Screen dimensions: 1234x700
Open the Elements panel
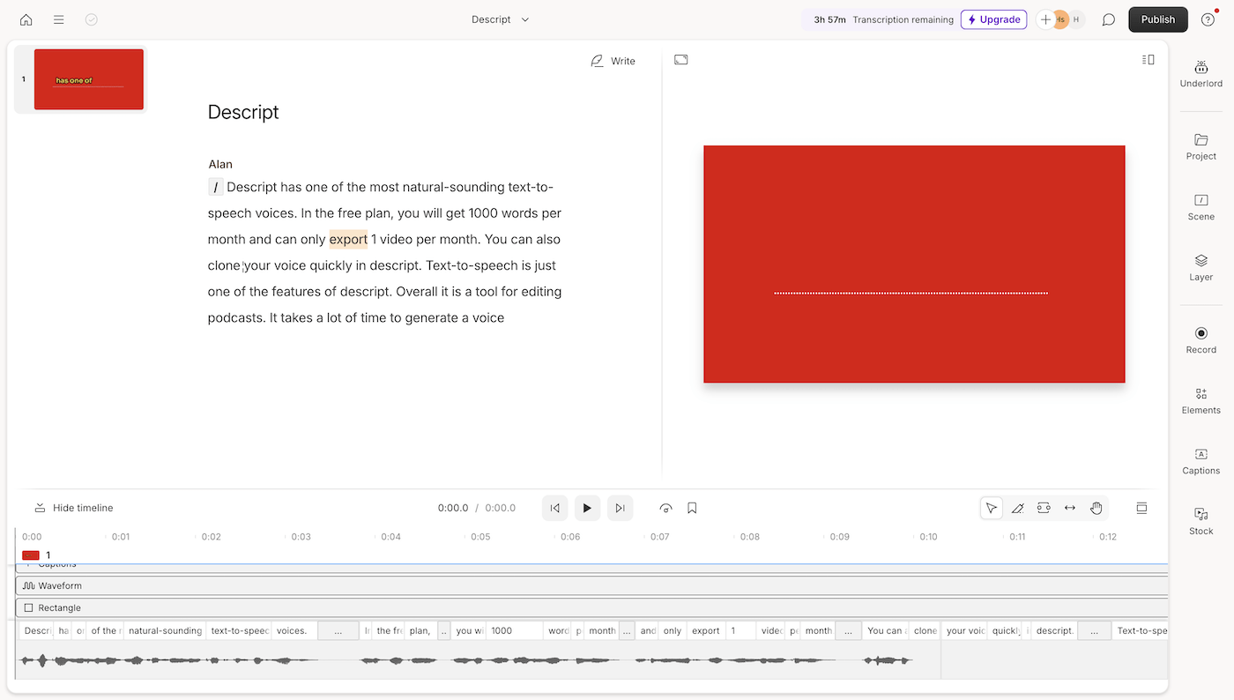tap(1201, 400)
